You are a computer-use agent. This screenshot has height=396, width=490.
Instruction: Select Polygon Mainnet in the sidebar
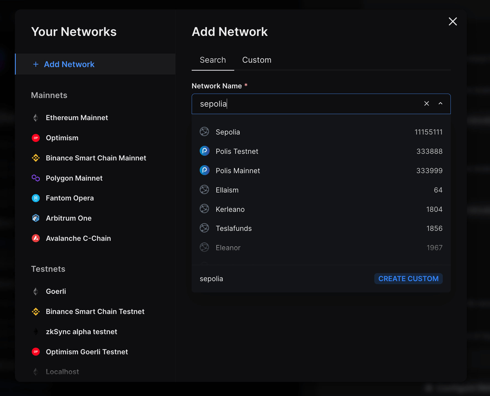pyautogui.click(x=95, y=178)
